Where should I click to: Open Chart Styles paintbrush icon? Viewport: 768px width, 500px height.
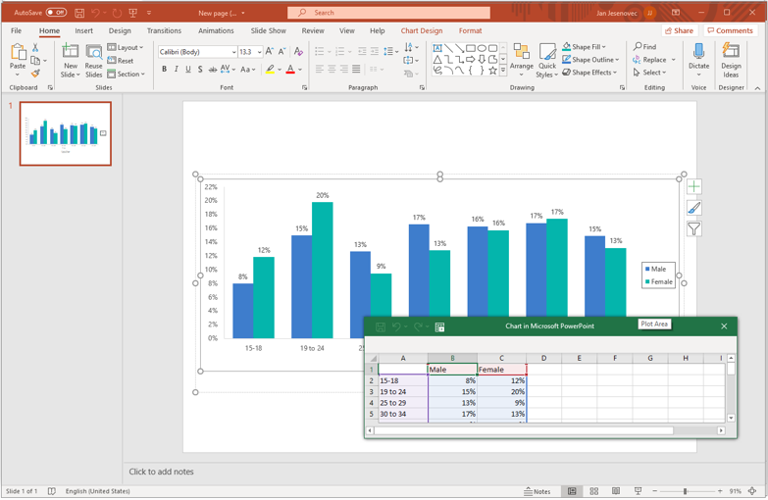(x=693, y=208)
